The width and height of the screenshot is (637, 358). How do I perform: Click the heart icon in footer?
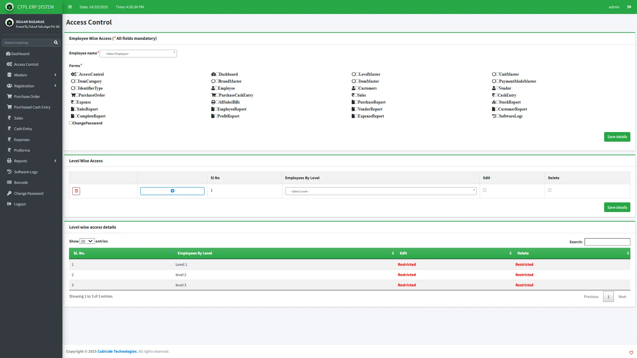point(631,353)
